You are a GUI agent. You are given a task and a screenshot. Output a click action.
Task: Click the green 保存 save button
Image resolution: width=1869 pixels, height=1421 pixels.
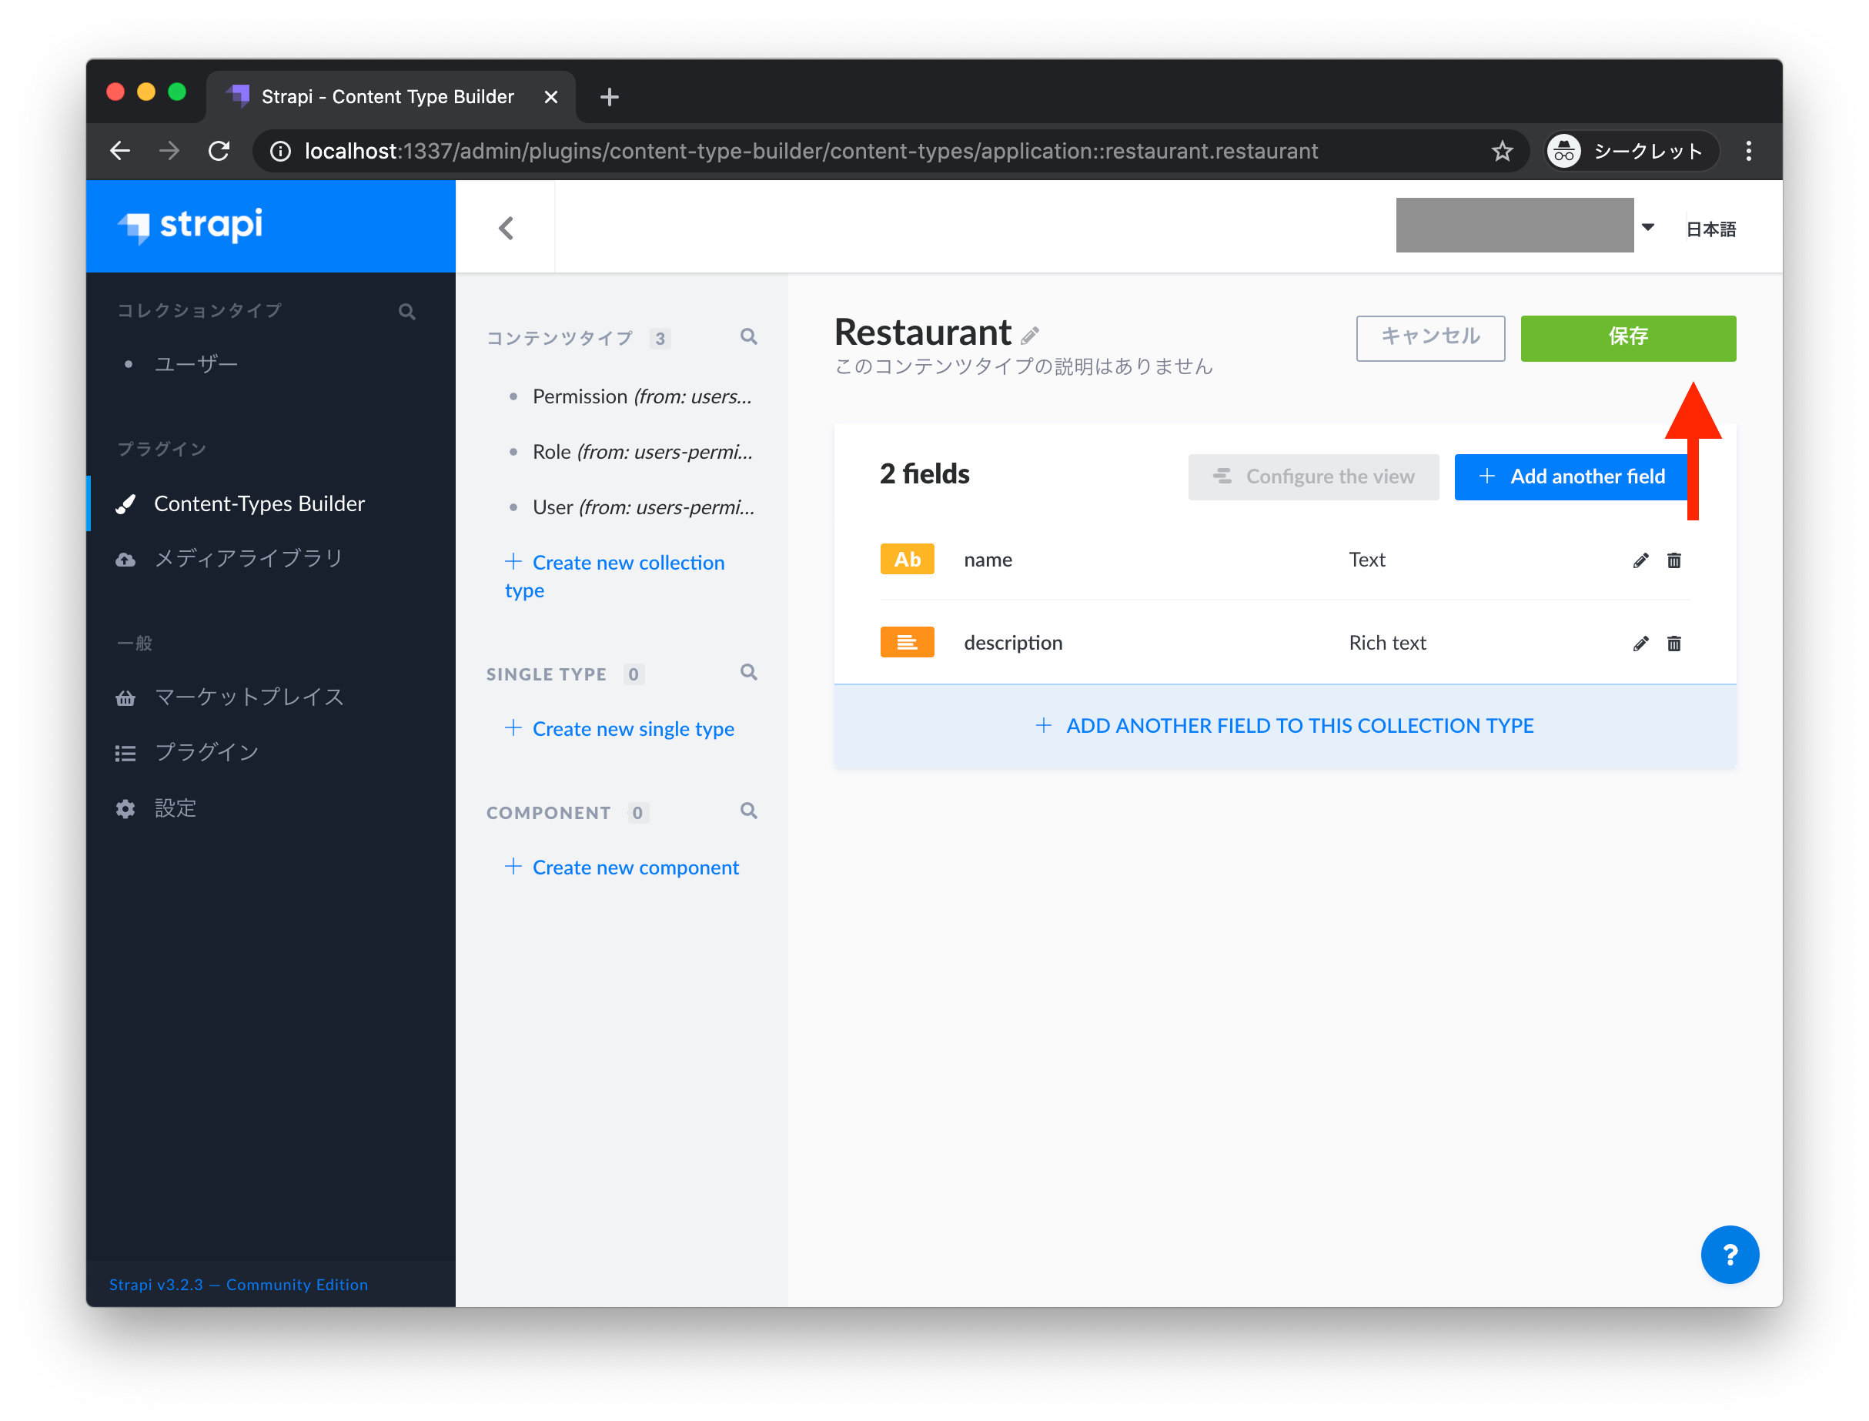pyautogui.click(x=1627, y=337)
